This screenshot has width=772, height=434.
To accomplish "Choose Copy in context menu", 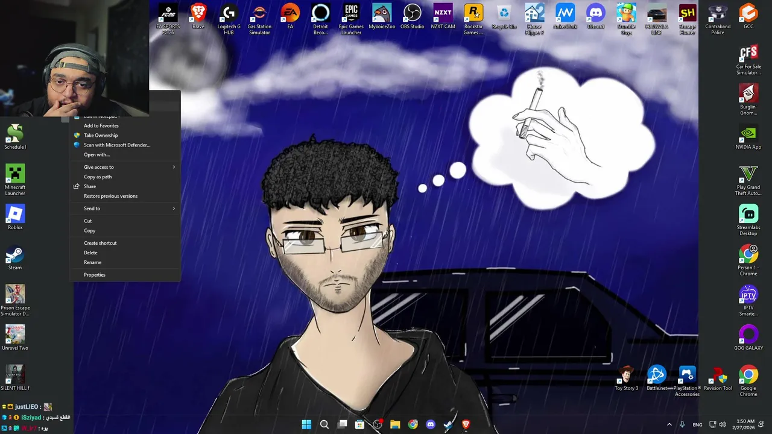I will [x=125, y=231].
